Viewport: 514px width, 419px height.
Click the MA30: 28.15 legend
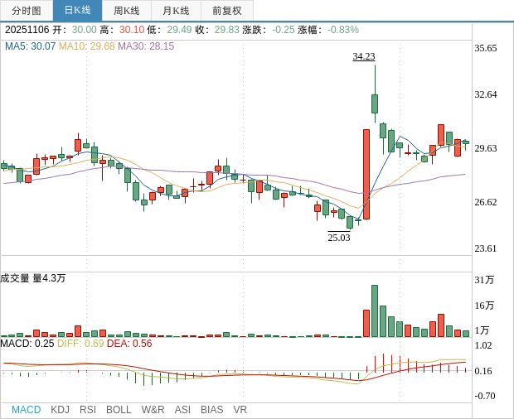[146, 46]
